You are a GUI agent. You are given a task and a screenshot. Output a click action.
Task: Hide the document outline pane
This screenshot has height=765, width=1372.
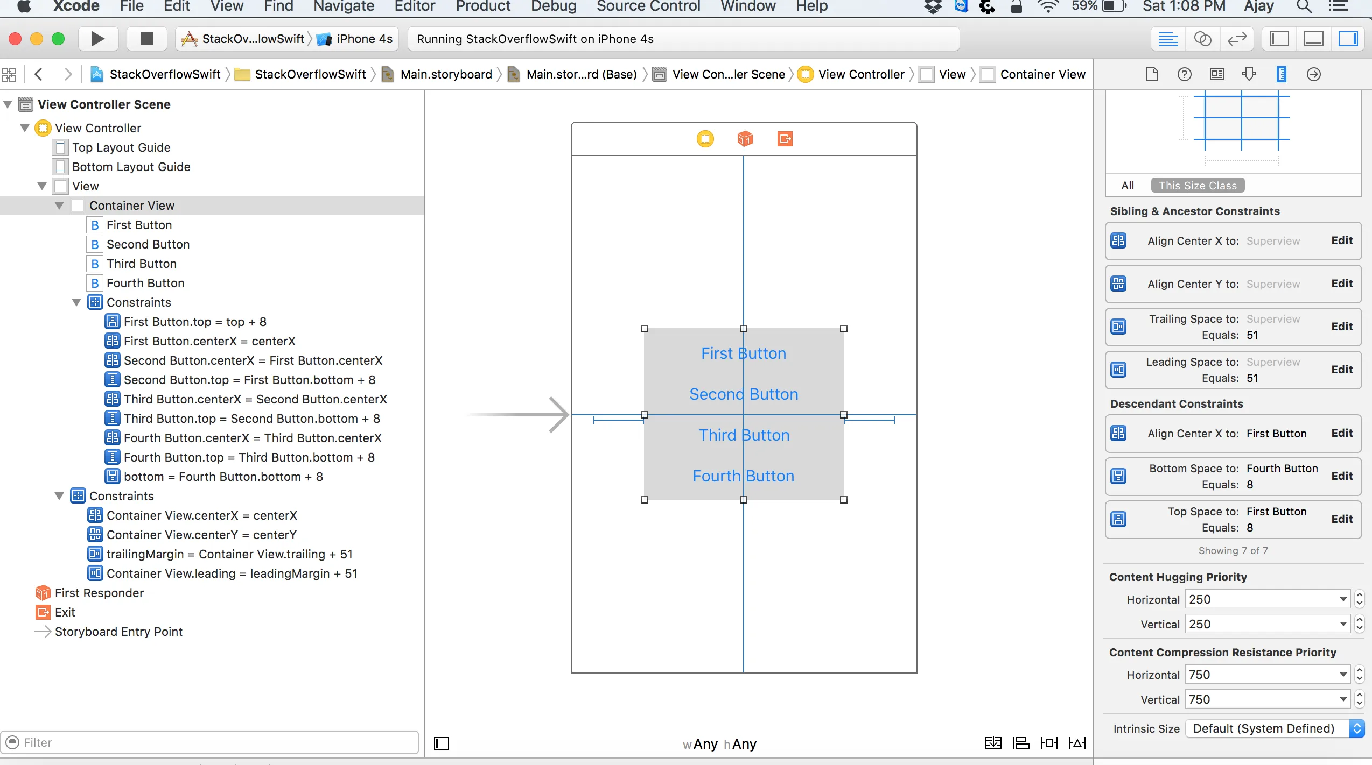coord(442,743)
